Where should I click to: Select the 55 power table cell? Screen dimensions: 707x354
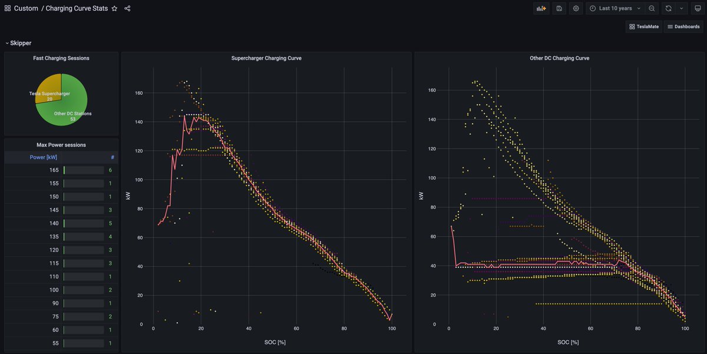click(x=32, y=343)
